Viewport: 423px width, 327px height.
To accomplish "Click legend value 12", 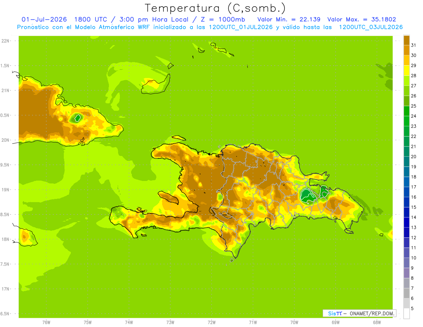I will pyautogui.click(x=413, y=238).
